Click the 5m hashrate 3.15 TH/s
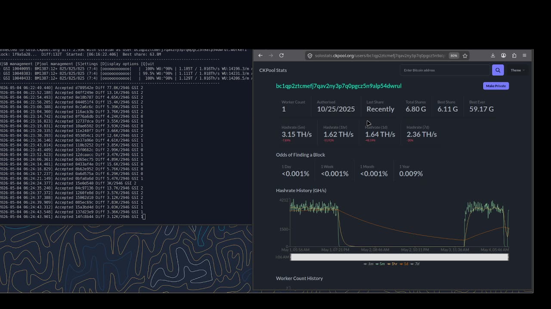This screenshot has width=551, height=309. coord(297,134)
